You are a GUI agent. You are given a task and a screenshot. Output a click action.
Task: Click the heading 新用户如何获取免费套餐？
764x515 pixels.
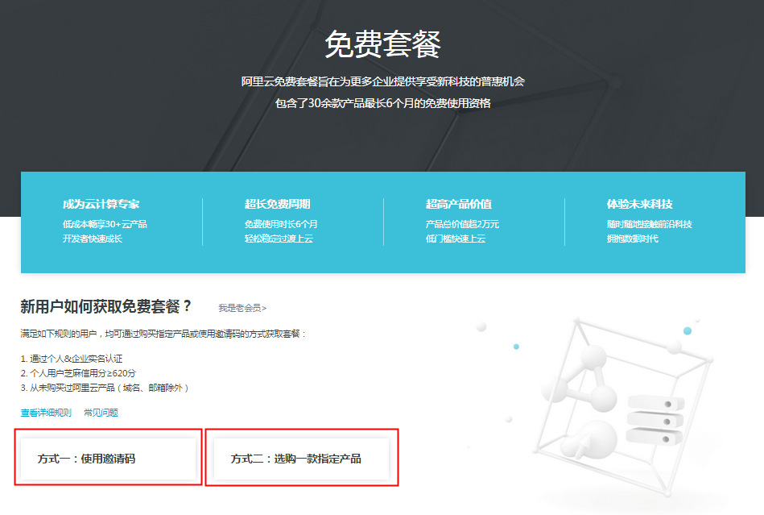tap(106, 306)
